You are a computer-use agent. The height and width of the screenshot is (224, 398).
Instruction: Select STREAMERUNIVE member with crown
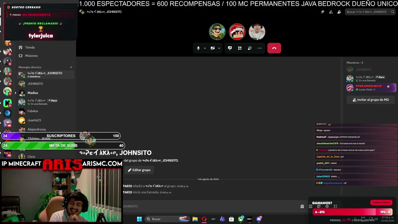coord(371,88)
